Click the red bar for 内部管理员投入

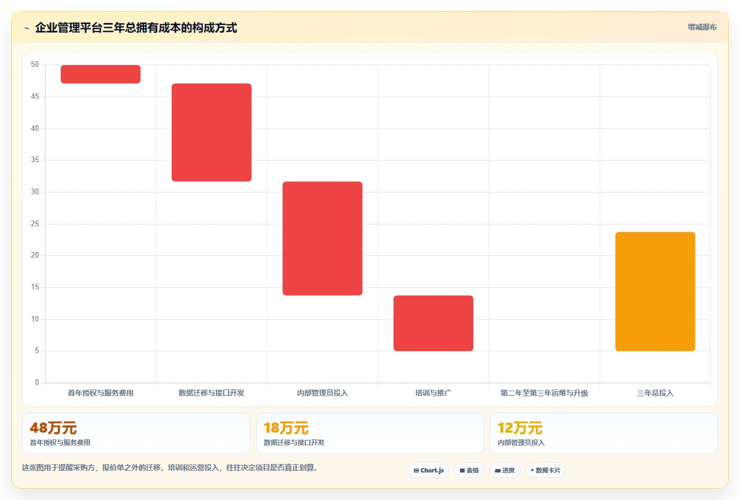pyautogui.click(x=322, y=238)
